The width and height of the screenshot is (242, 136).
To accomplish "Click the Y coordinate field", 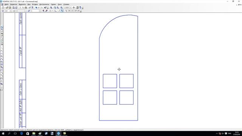I will click(x=77, y=11).
